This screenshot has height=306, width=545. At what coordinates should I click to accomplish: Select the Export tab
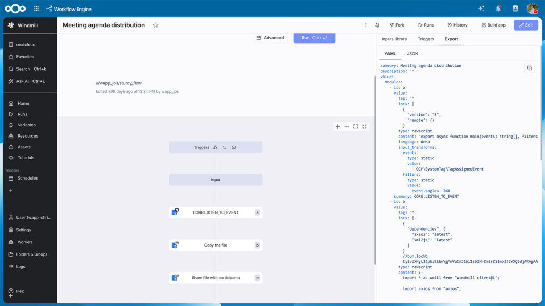[x=451, y=39]
